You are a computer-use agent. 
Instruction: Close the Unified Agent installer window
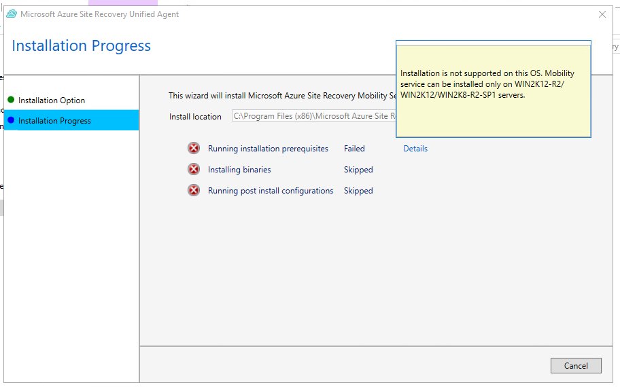coord(602,15)
